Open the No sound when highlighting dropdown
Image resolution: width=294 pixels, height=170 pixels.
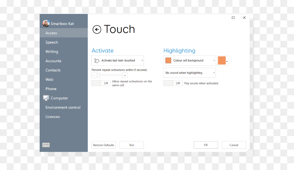[x=190, y=73]
